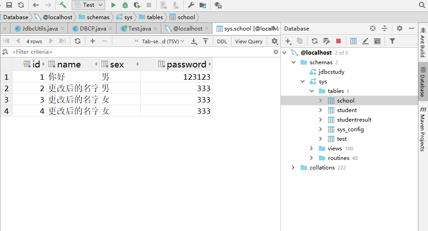Open the Ant Build side tab
Screen dimensions: 428x231
coord(423,42)
